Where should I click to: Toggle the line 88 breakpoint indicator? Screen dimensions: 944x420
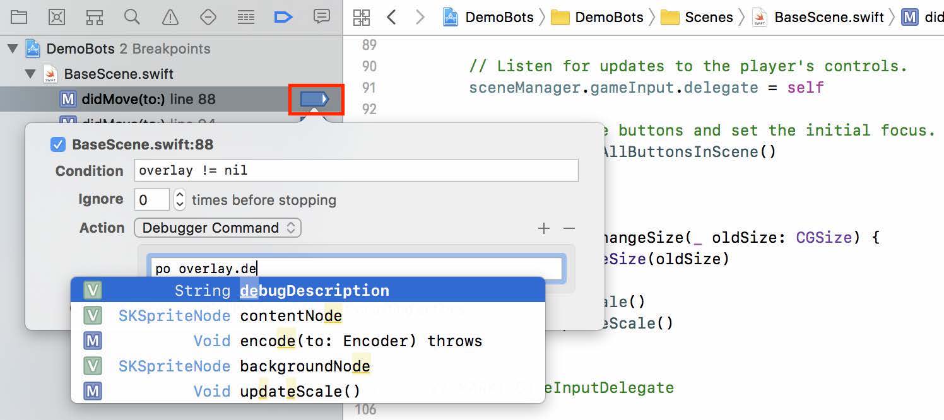(x=315, y=99)
